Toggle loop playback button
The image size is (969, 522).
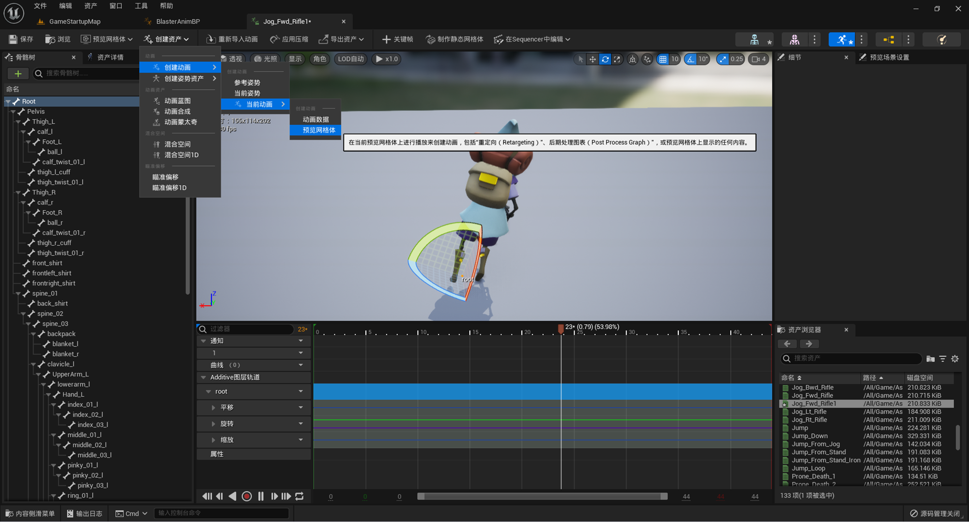[x=299, y=496]
